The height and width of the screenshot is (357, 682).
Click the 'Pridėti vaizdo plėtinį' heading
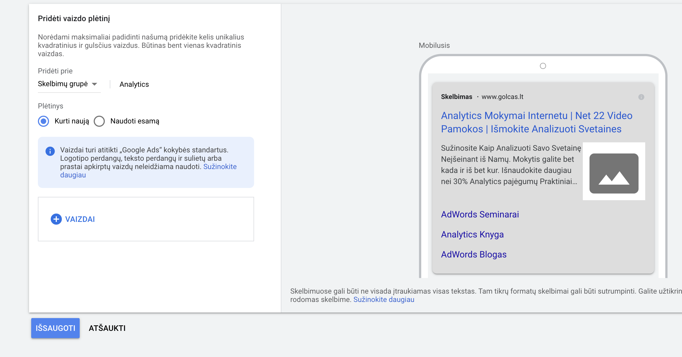tap(74, 18)
